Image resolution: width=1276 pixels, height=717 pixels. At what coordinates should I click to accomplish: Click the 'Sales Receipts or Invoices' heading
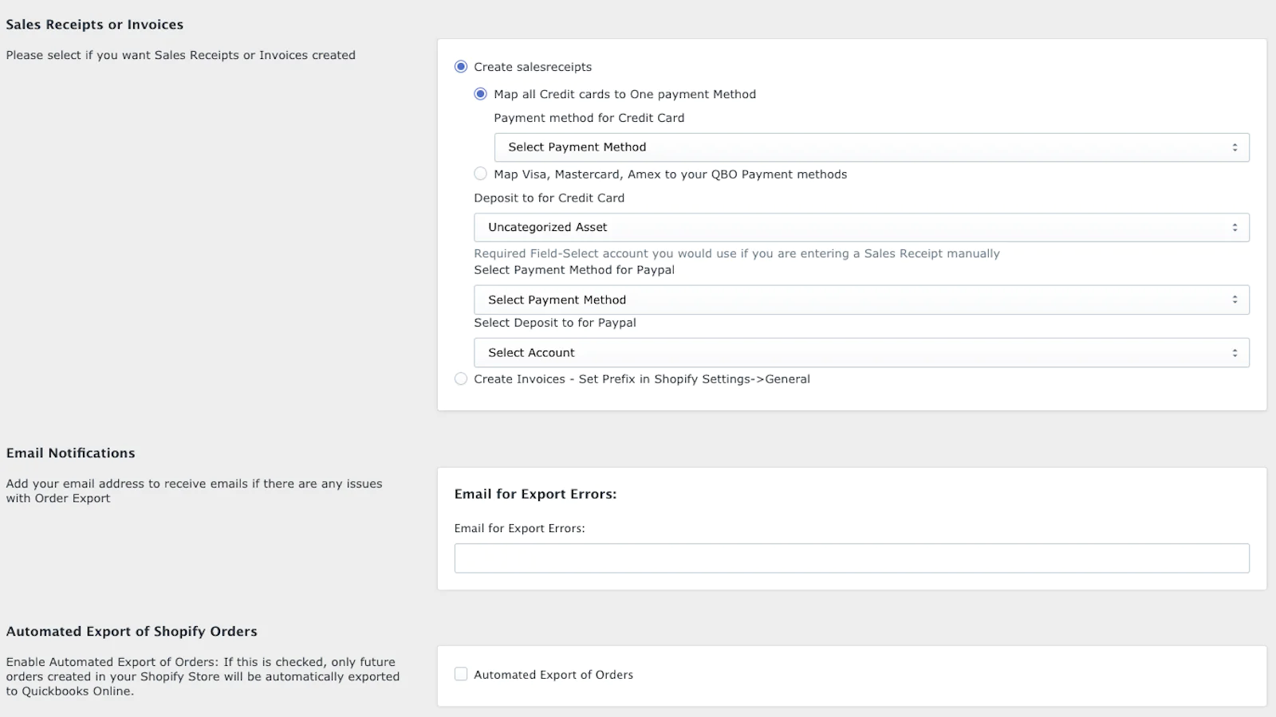point(95,25)
